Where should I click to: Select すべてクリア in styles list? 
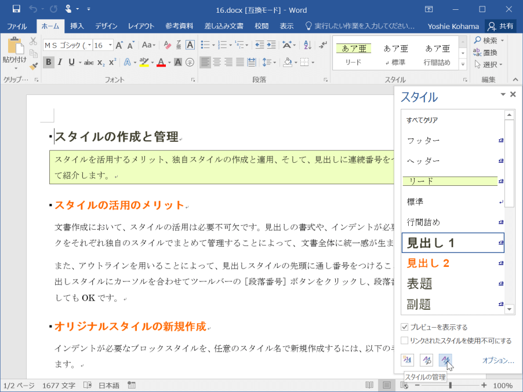point(453,120)
